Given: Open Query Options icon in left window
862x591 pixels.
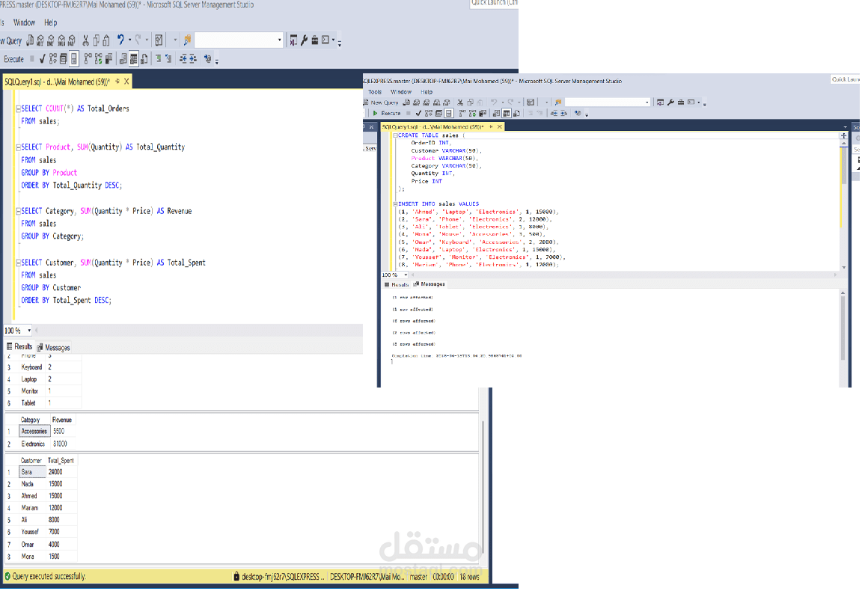Looking at the screenshot, I should point(63,59).
